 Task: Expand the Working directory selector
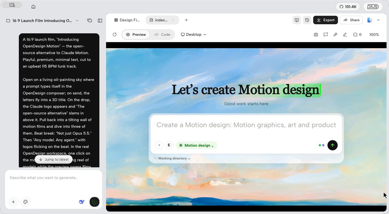172,158
